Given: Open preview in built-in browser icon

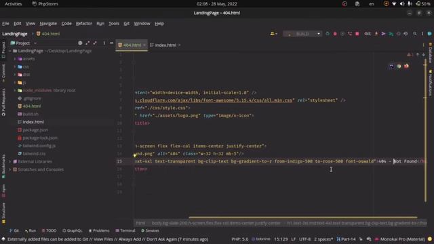Looking at the screenshot, I should pos(392,66).
